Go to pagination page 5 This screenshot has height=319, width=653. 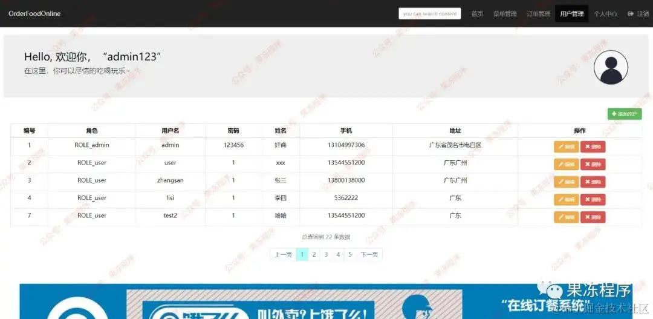pyautogui.click(x=350, y=254)
